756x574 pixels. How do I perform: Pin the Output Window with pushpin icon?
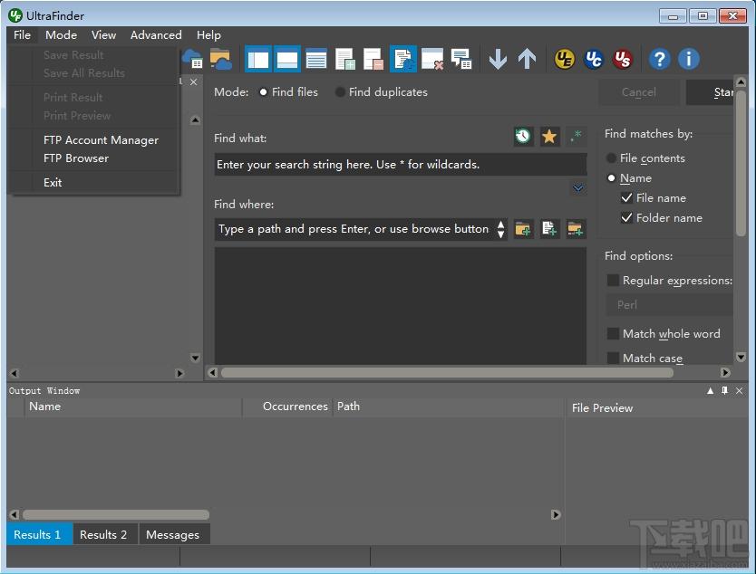point(724,390)
